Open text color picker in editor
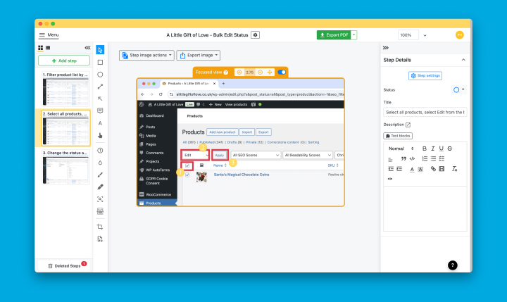The width and height of the screenshot is (507, 302). coord(412,169)
